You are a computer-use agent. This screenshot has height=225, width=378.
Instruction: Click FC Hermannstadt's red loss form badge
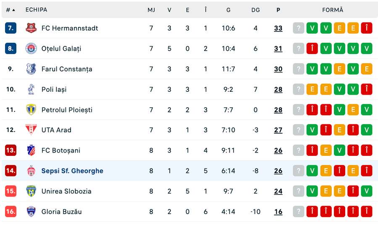[367, 28]
